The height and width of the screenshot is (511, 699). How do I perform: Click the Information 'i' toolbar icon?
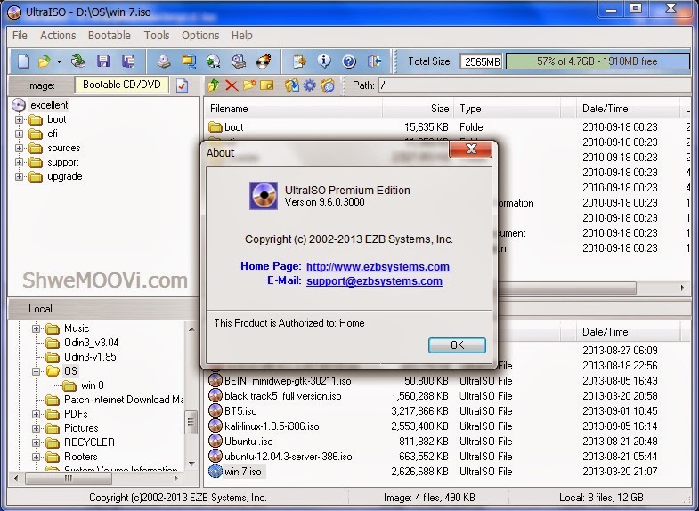324,61
